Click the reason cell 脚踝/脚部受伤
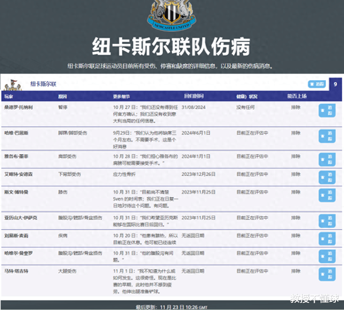 click(x=73, y=133)
